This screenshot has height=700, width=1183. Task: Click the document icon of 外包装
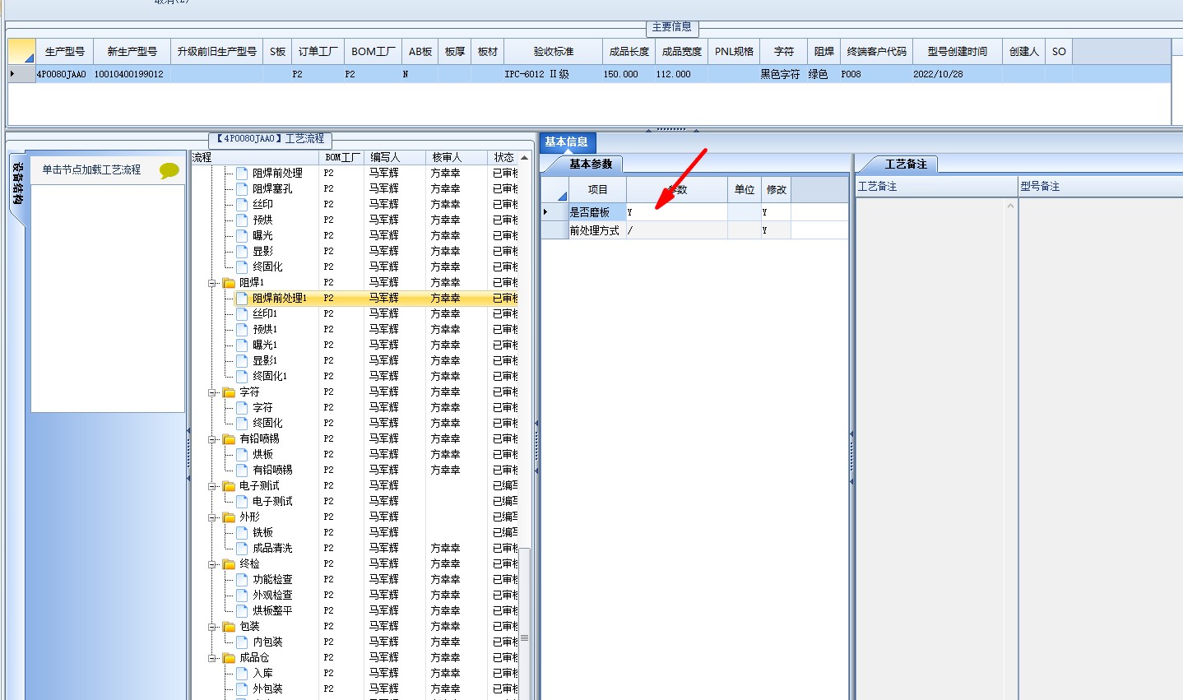(242, 689)
